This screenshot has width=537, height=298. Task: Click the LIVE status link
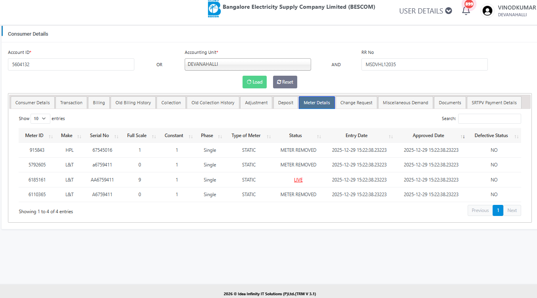[x=298, y=180]
